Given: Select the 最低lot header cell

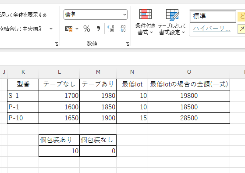Looking at the screenshot, I should tap(132, 84).
